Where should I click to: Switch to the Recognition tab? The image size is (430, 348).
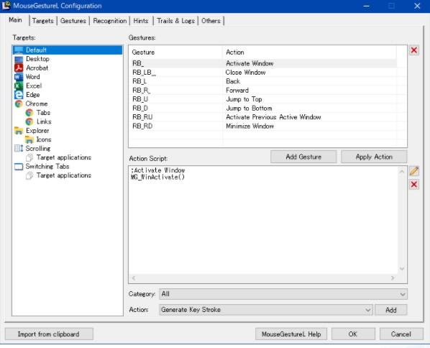tap(110, 21)
